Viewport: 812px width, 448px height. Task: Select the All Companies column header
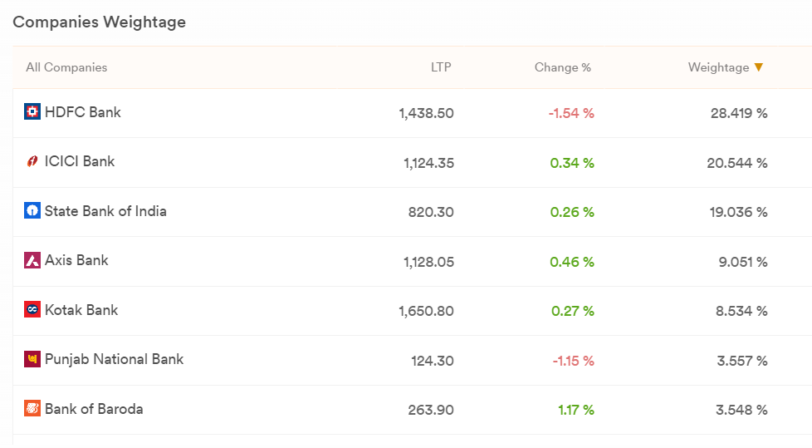pos(66,67)
